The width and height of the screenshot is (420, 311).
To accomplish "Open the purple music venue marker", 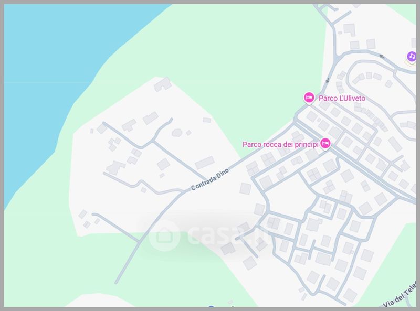I will [x=411, y=57].
